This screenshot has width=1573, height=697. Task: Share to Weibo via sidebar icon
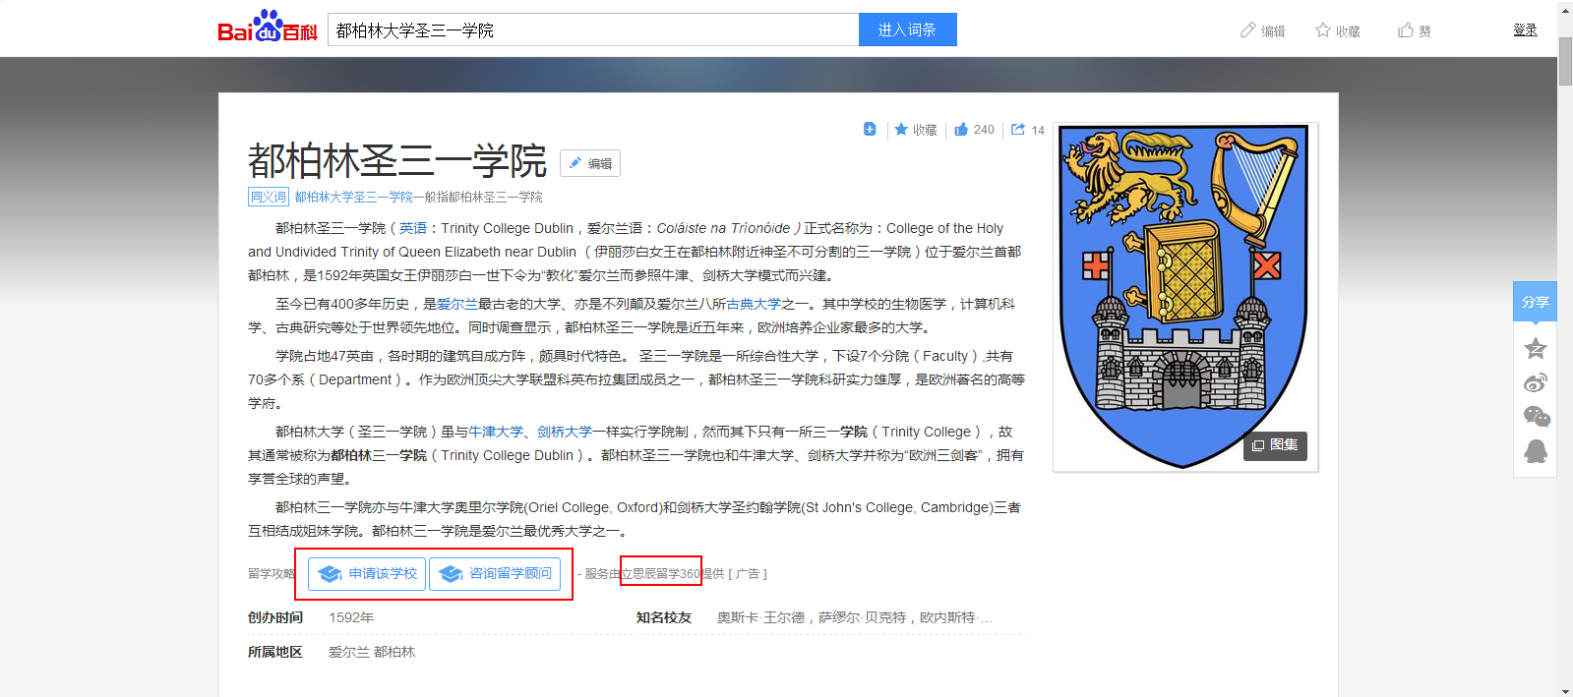[x=1535, y=382]
